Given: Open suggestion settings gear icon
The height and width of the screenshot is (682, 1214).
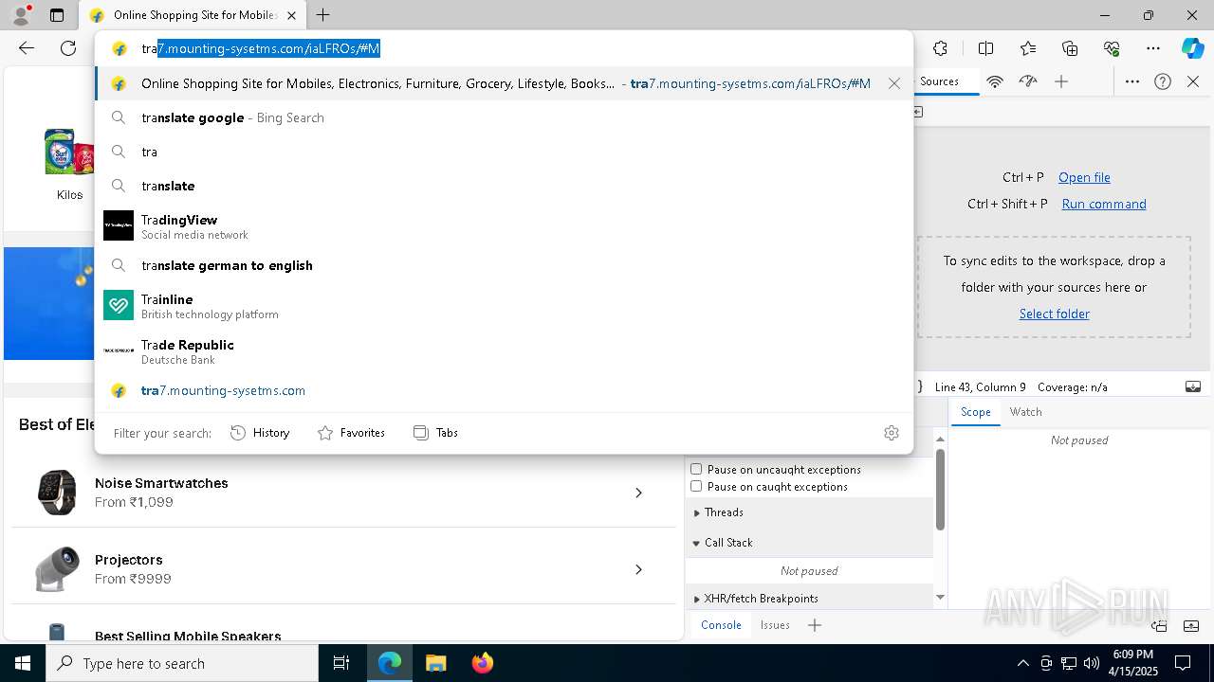Looking at the screenshot, I should pyautogui.click(x=892, y=433).
